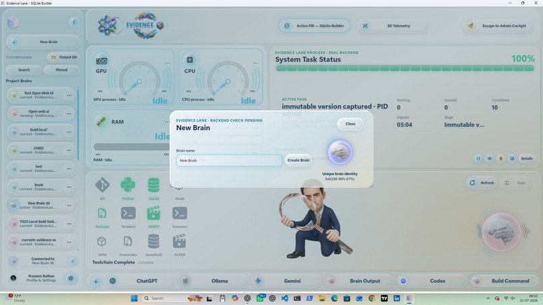Open options for Gold local brain
Image resolution: width=543 pixels, height=305 pixels.
tap(69, 132)
